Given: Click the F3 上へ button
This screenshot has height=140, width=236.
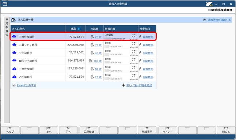Looking at the screenshot, I should [x=49, y=130].
